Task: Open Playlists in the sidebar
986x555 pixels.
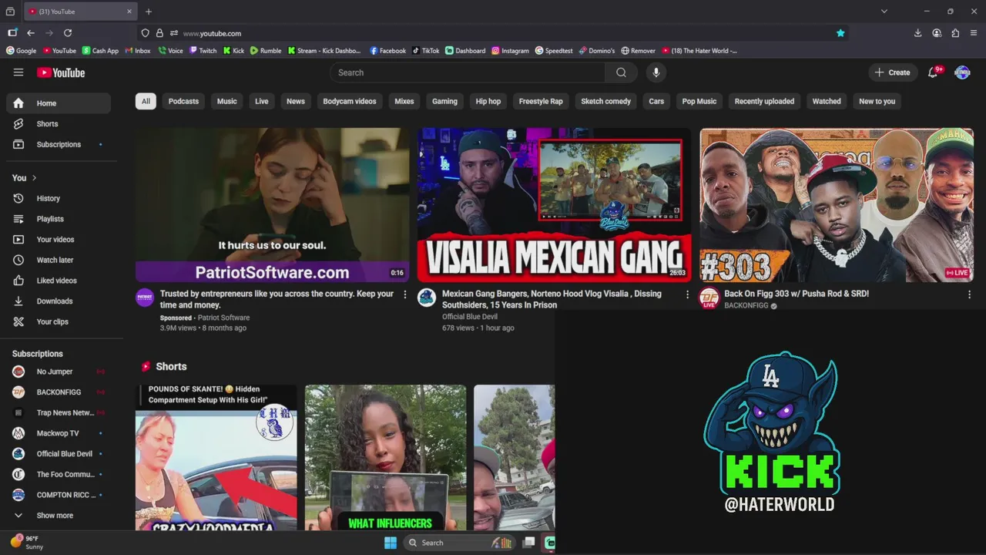Action: pyautogui.click(x=59, y=219)
